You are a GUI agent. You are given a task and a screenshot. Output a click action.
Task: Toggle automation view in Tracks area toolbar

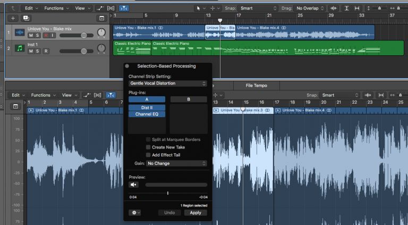click(100, 9)
